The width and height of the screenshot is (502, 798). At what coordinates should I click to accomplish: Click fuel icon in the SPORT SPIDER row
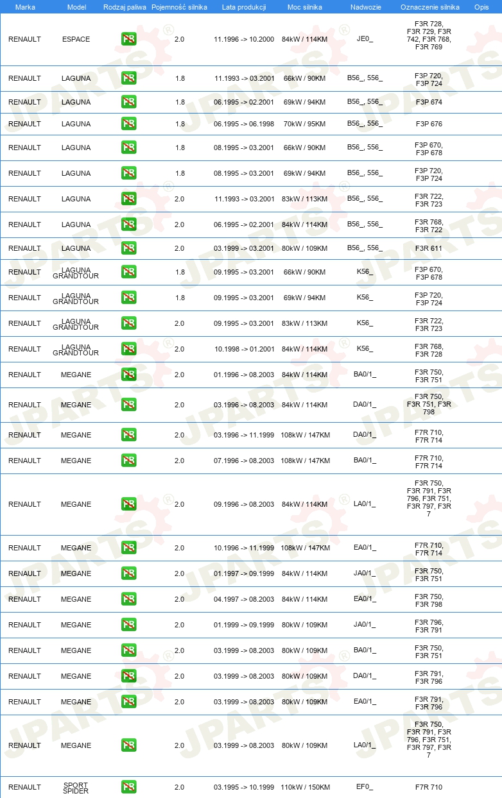tap(128, 787)
